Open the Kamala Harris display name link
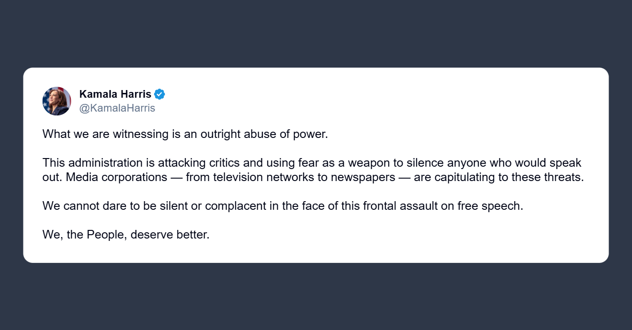 (x=115, y=94)
